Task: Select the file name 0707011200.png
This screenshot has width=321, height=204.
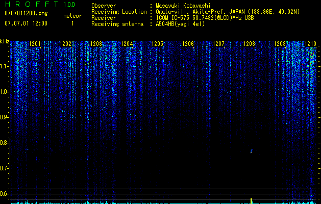Action: [26, 13]
